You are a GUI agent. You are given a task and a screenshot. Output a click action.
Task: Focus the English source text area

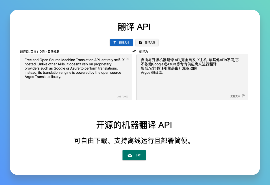pyautogui.click(x=76, y=77)
